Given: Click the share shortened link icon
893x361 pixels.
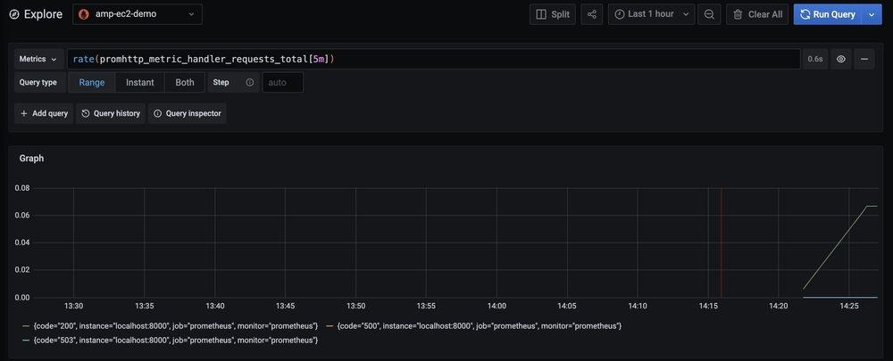Looking at the screenshot, I should pyautogui.click(x=592, y=14).
